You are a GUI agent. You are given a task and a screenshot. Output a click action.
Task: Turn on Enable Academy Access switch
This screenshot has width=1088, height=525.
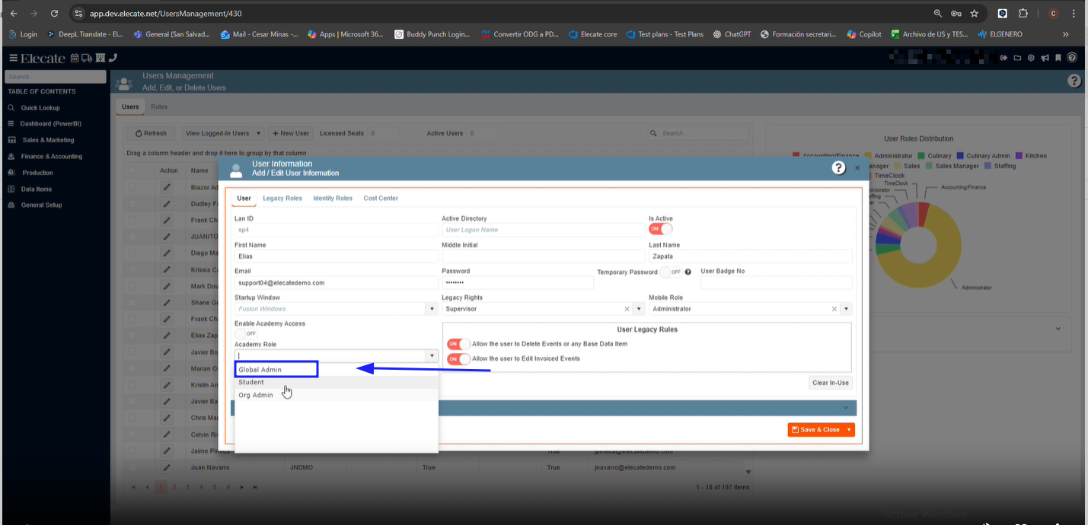[x=246, y=333]
